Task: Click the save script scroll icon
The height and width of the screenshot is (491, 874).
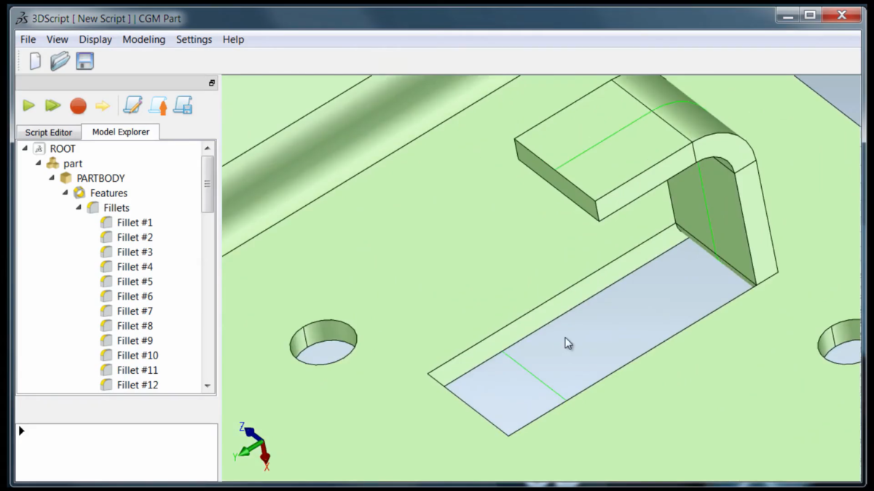Action: pyautogui.click(x=182, y=105)
